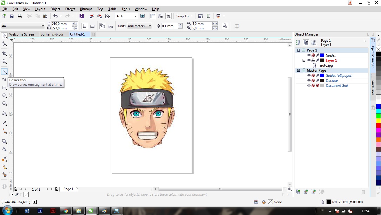Toggle visibility eye of Layer 1
Viewport: 381px width, 215px height.
[x=309, y=60]
